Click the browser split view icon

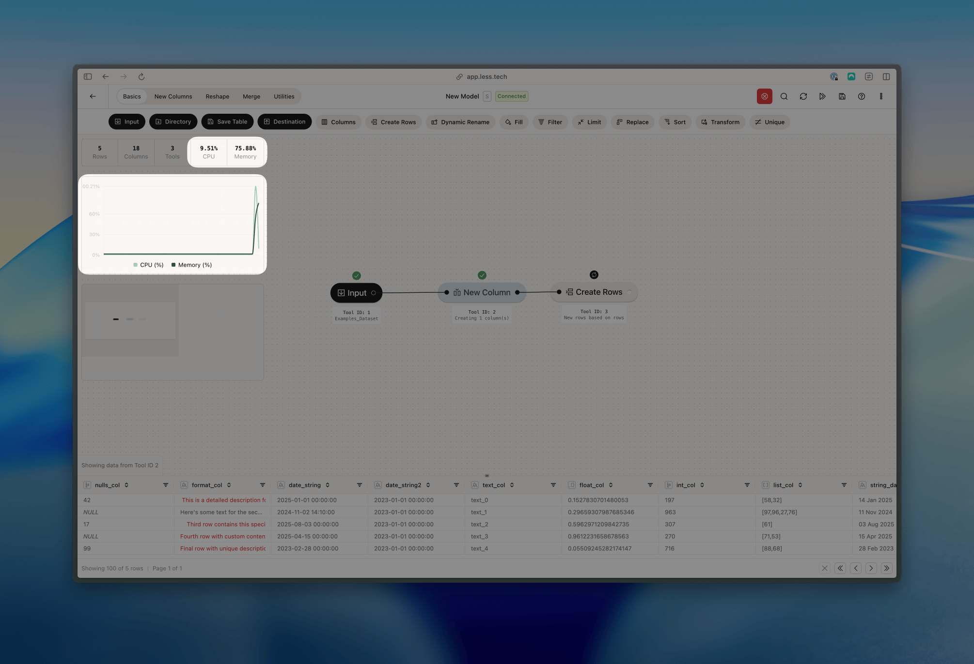(886, 76)
